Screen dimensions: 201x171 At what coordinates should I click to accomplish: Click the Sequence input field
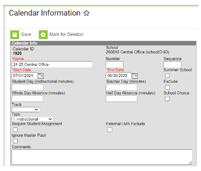coord(172,65)
